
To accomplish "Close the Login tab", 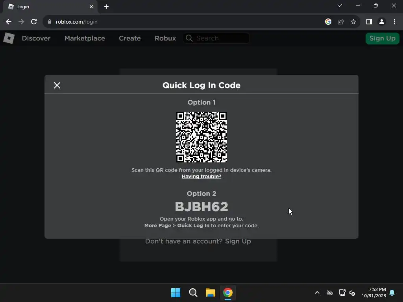I will pos(91,7).
